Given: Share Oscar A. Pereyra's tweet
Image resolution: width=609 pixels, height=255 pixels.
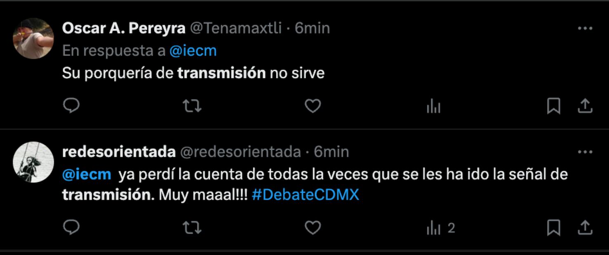Looking at the screenshot, I should click(584, 106).
